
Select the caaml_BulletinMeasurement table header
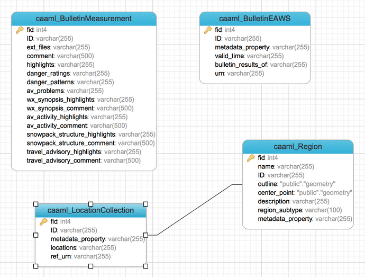[84, 19]
